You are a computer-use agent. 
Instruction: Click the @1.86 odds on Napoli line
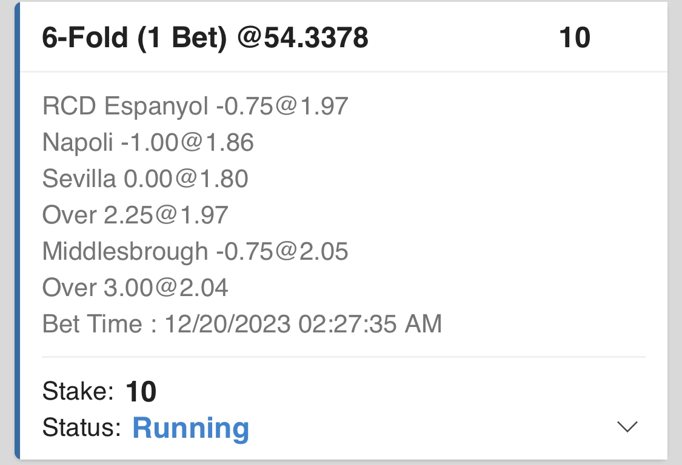tap(226, 143)
